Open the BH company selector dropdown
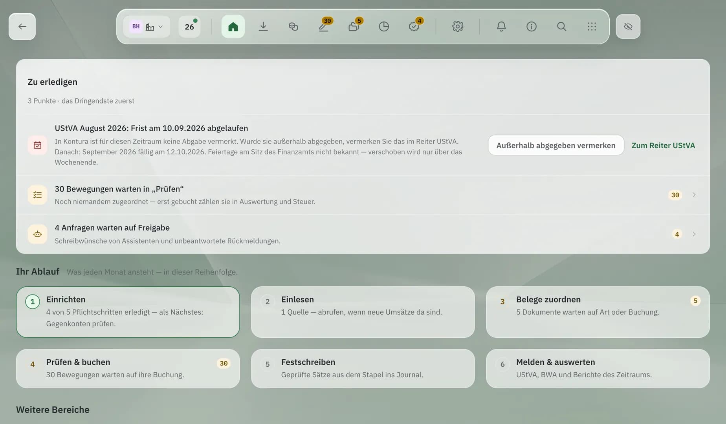Viewport: 726px width, 424px height. point(147,27)
